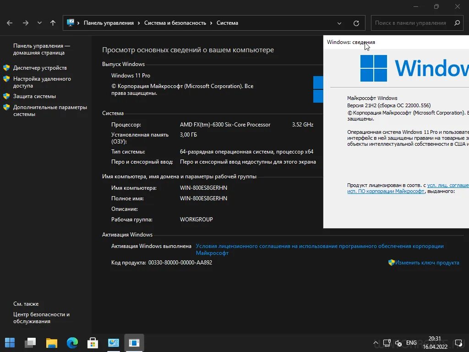
Task: Maximize the Control Panel window
Action: 436,6
